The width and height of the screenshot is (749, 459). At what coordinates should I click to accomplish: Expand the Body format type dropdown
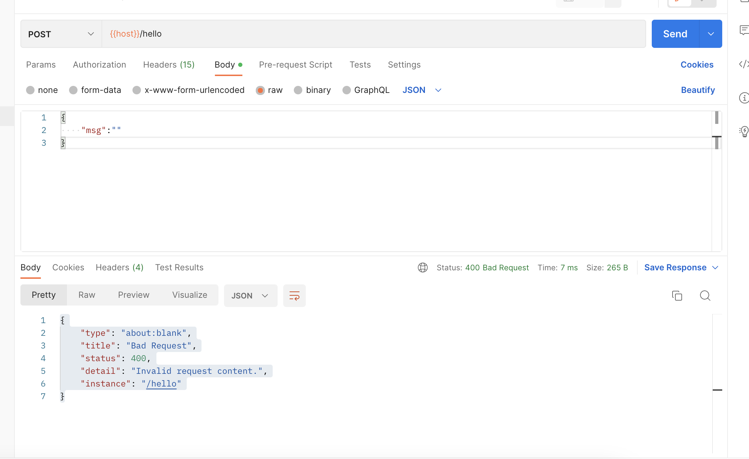click(x=422, y=90)
